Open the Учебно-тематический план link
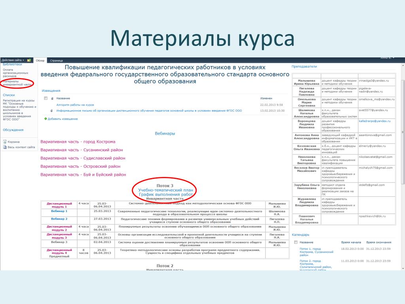 [166, 190]
